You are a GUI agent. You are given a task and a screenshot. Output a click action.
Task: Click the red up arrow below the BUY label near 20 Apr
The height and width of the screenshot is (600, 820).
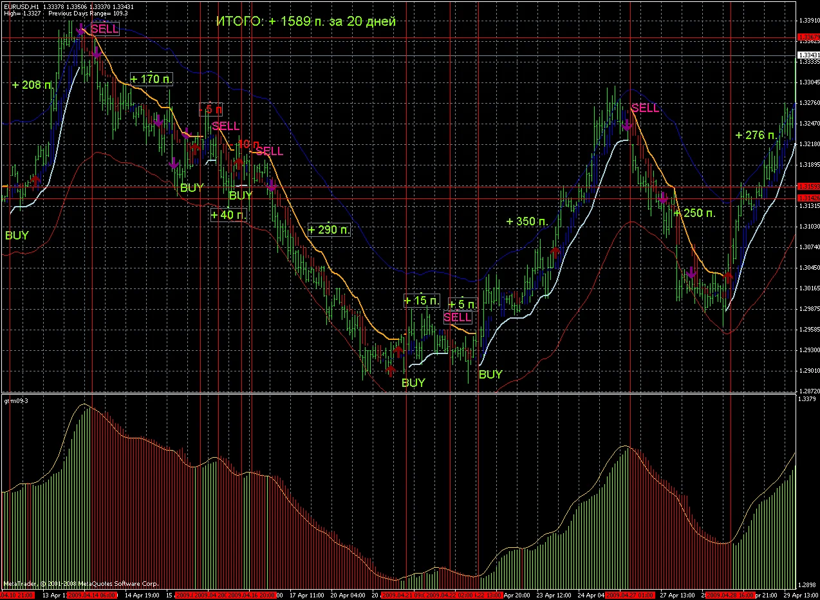391,371
